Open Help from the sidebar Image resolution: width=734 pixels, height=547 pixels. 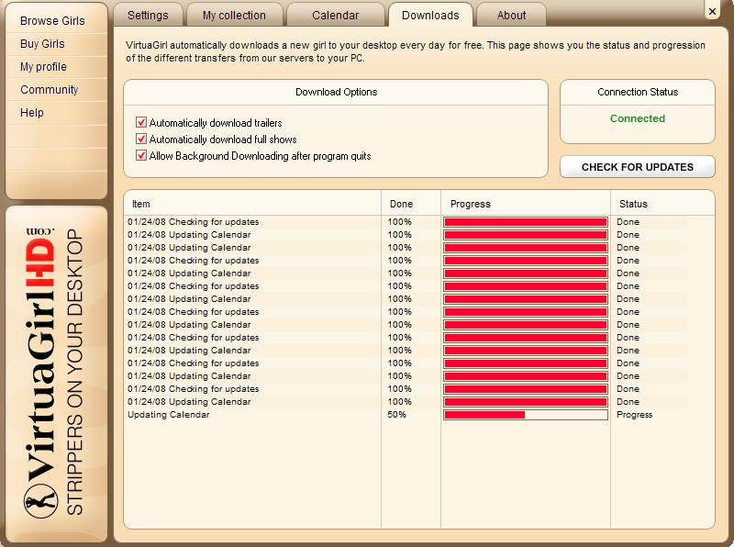[32, 113]
